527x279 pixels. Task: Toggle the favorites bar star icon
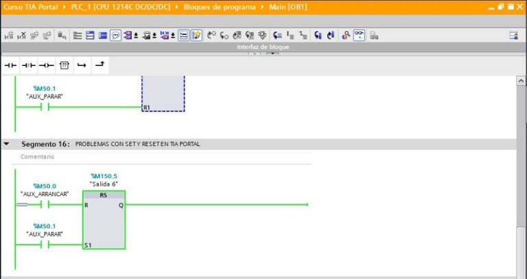pyautogui.click(x=197, y=35)
